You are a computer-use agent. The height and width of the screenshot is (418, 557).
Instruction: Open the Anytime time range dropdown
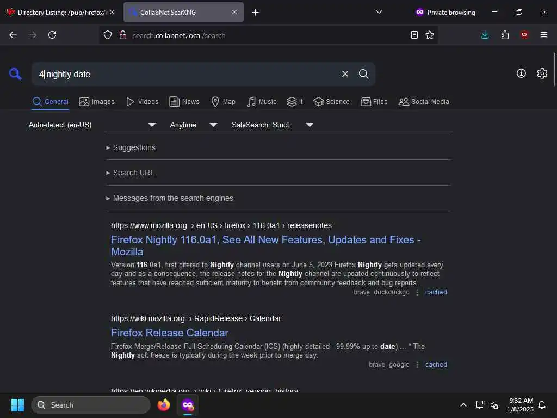[194, 125]
